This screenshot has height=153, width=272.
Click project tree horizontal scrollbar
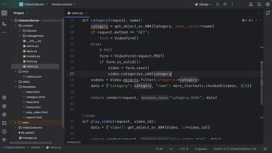(x=31, y=143)
